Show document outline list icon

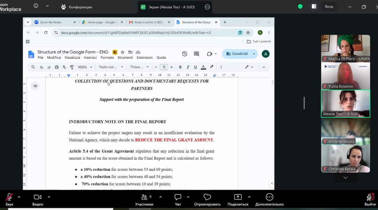(x=35, y=86)
